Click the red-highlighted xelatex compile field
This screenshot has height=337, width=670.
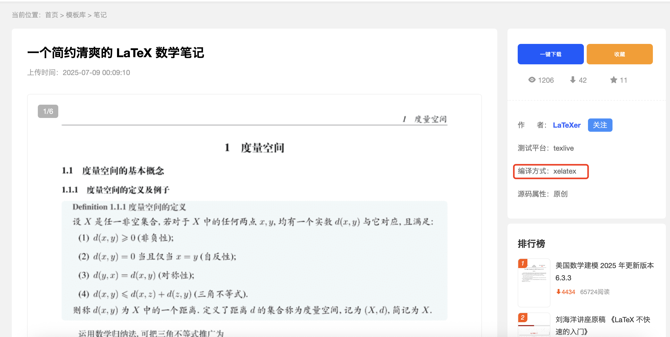tap(551, 172)
